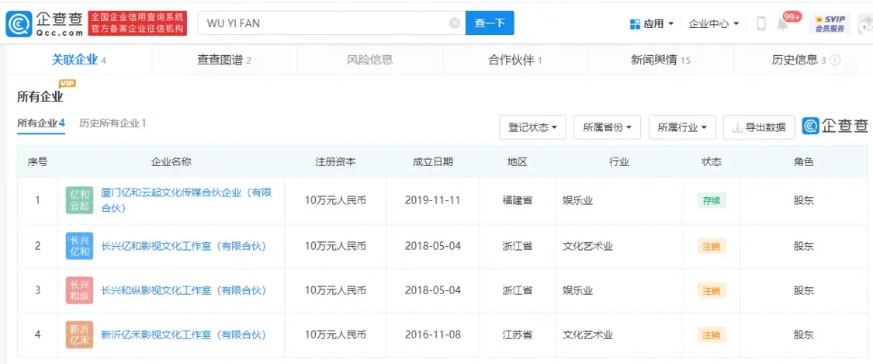This screenshot has height=364, width=873.
Task: Open the 所属省份 filter dropdown
Action: tap(607, 127)
